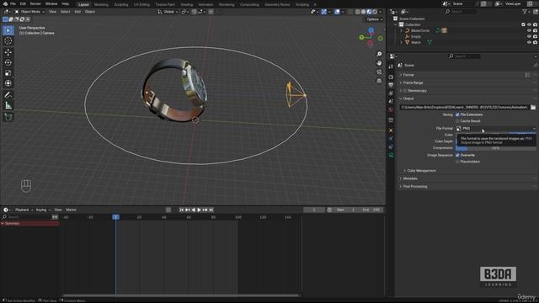Select the Rotate tool in toolbar
This screenshot has width=539, height=303.
tap(8, 62)
